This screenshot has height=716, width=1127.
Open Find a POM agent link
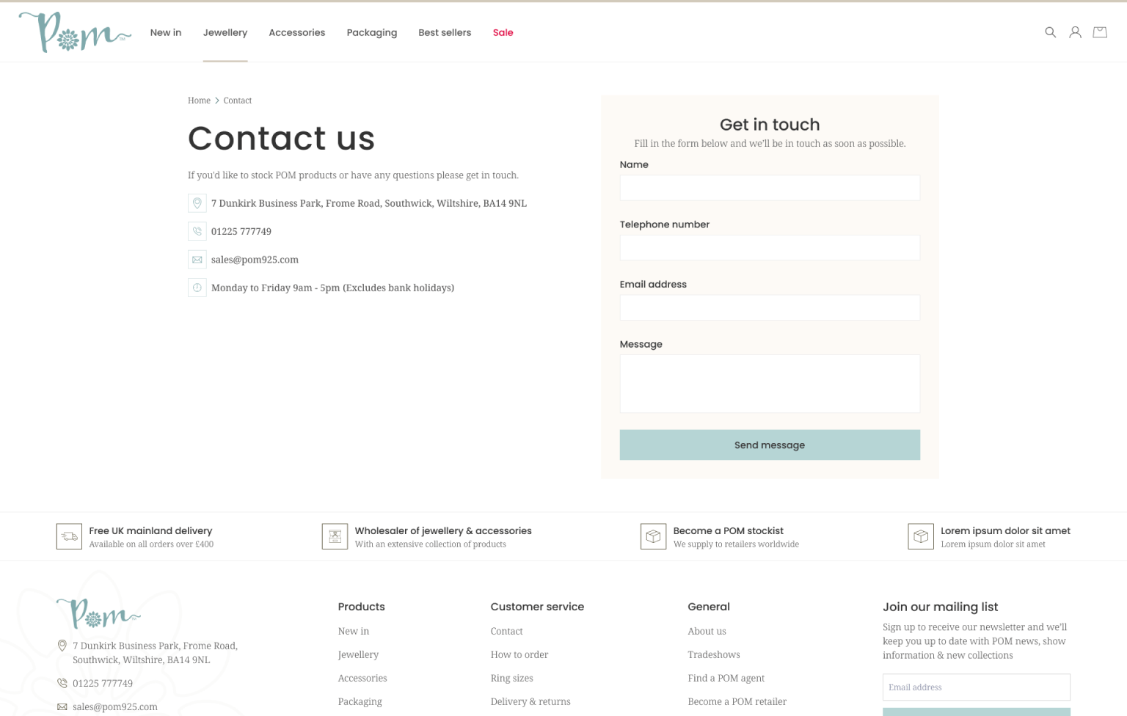pos(726,678)
